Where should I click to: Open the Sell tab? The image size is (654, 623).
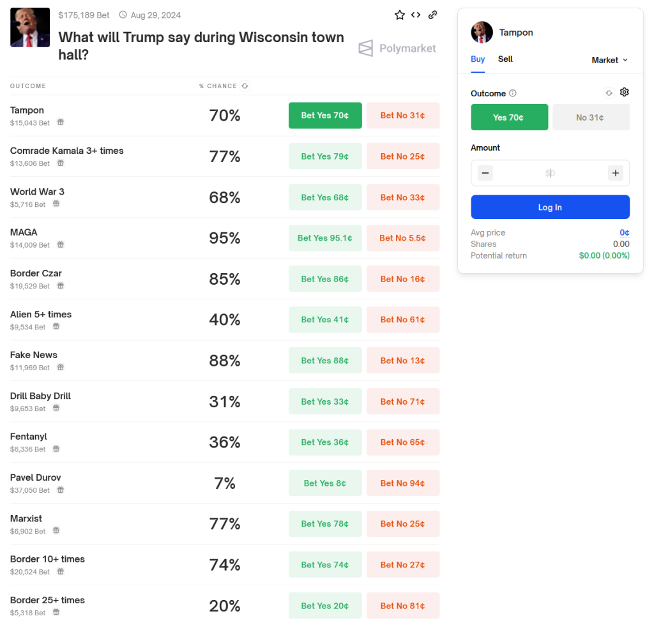(x=505, y=59)
